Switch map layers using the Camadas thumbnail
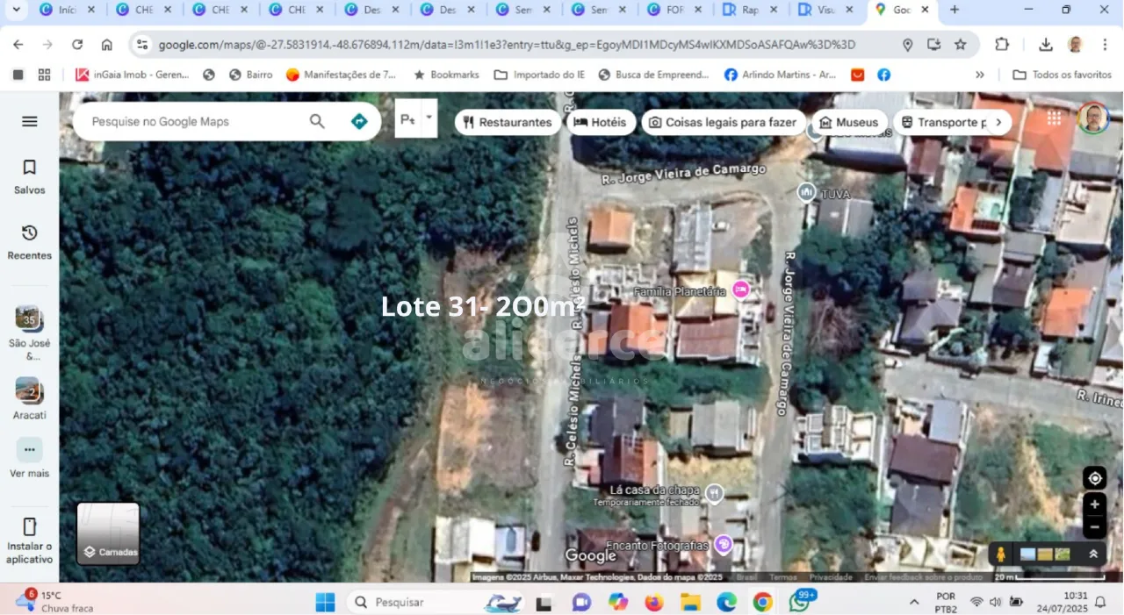Image resolution: width=1124 pixels, height=615 pixels. coord(108,533)
